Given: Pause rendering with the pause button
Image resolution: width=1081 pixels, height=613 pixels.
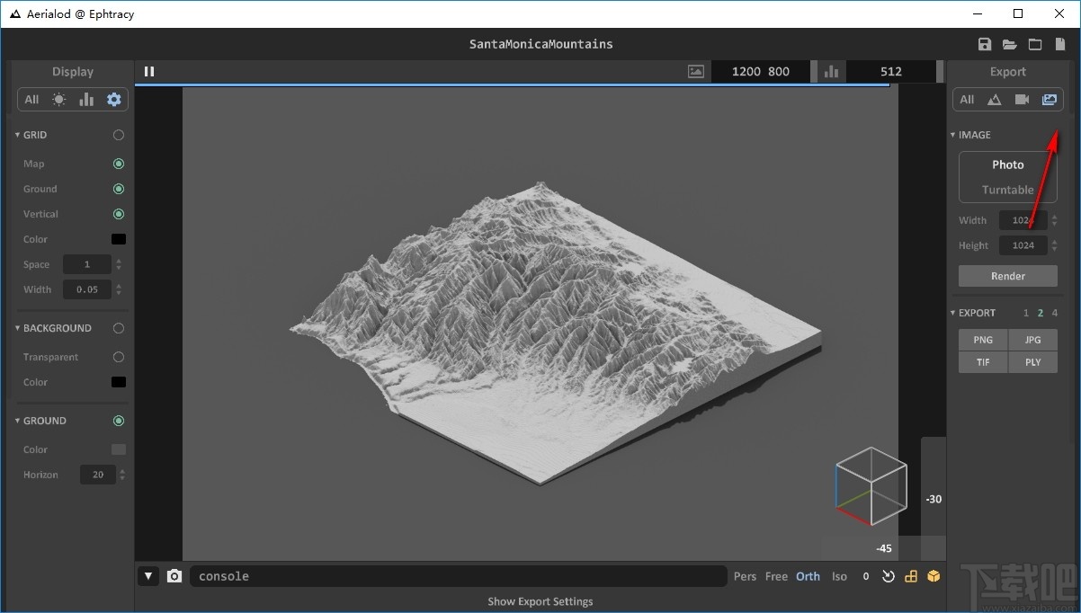Looking at the screenshot, I should click(149, 72).
